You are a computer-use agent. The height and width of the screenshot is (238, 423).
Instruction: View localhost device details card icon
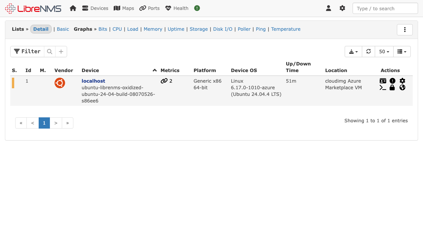tap(383, 81)
